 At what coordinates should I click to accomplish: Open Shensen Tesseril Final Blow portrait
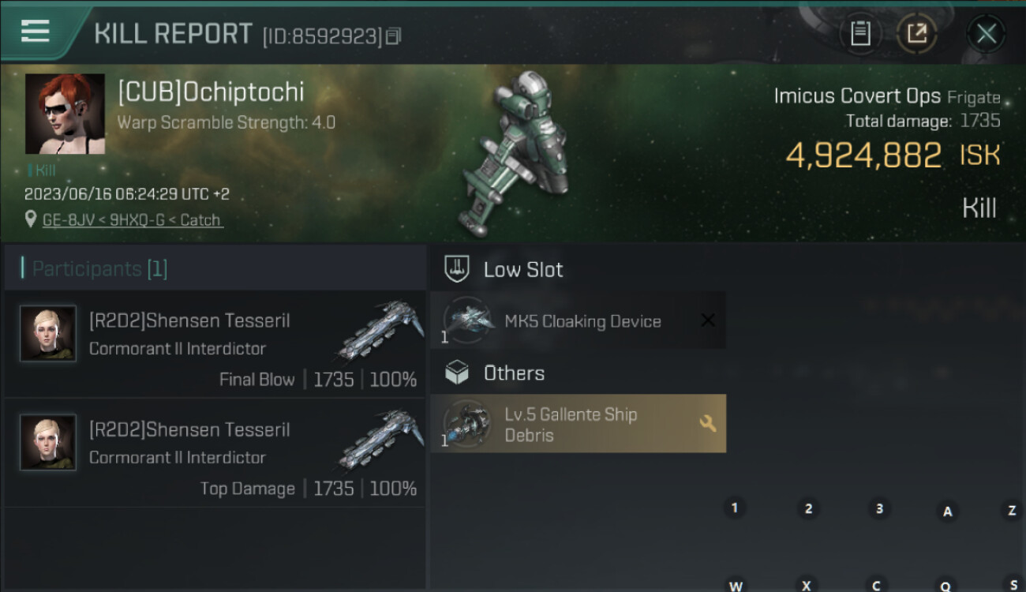click(48, 334)
